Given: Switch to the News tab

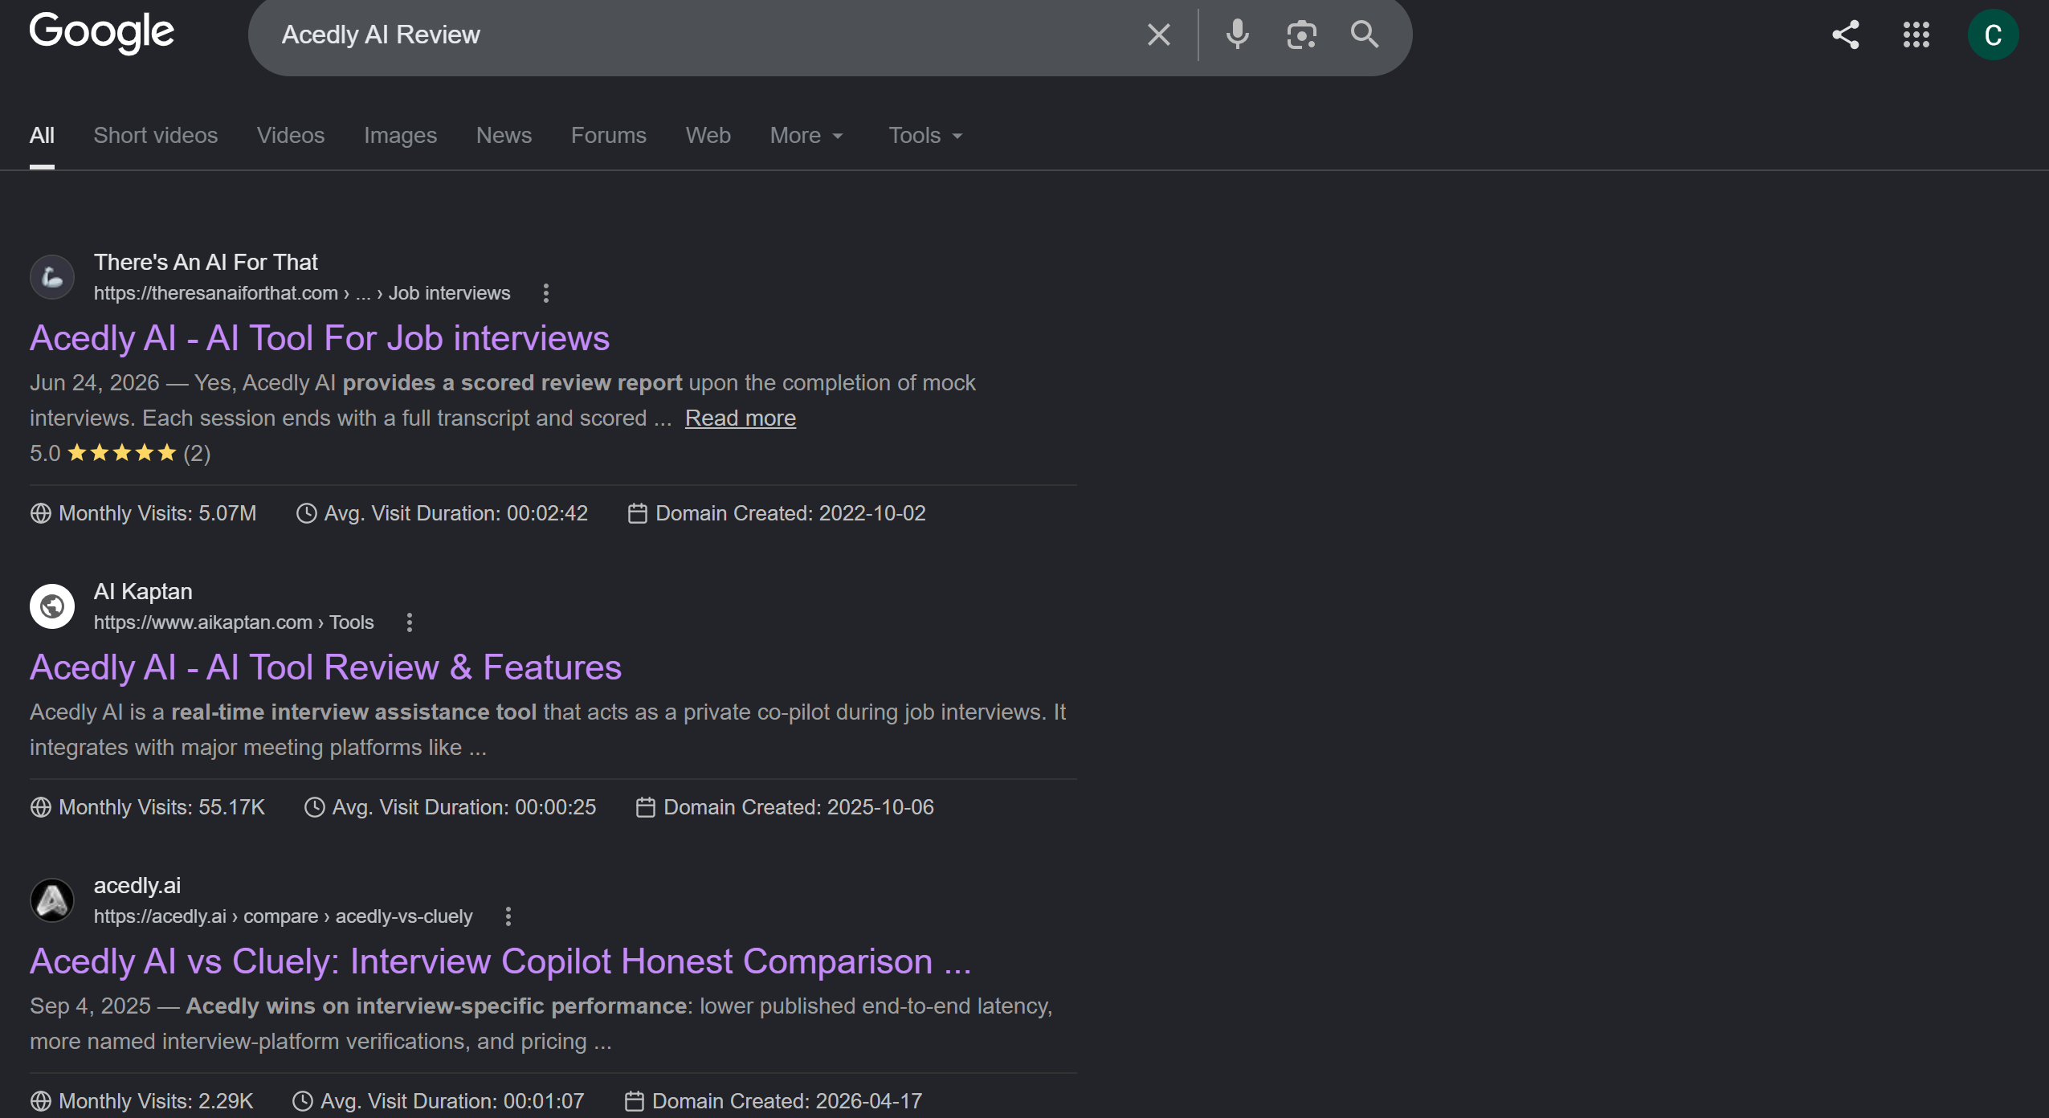Looking at the screenshot, I should pos(504,135).
